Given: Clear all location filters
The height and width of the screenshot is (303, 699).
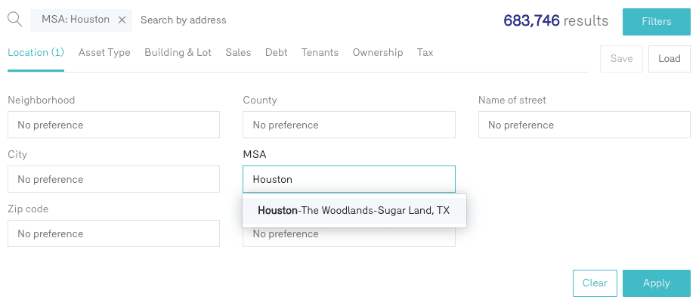Looking at the screenshot, I should point(595,283).
